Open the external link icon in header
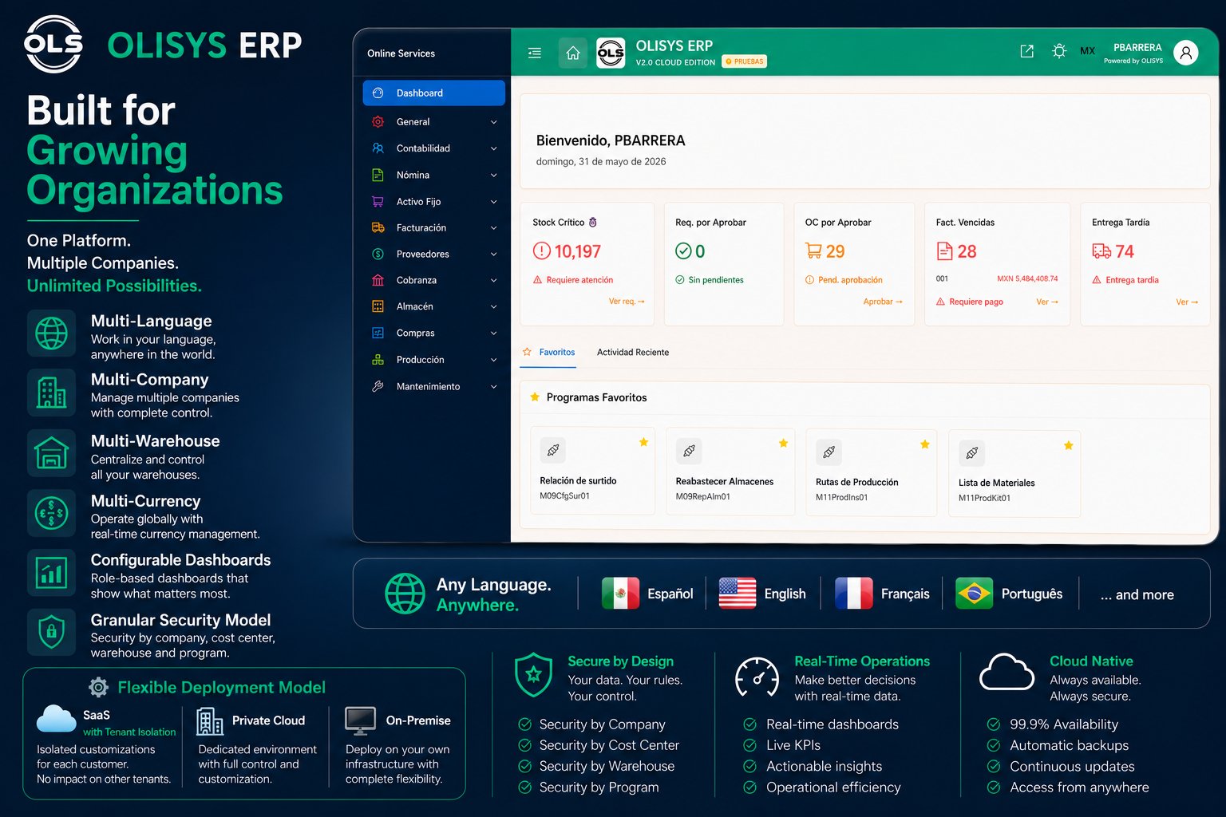 (1027, 51)
